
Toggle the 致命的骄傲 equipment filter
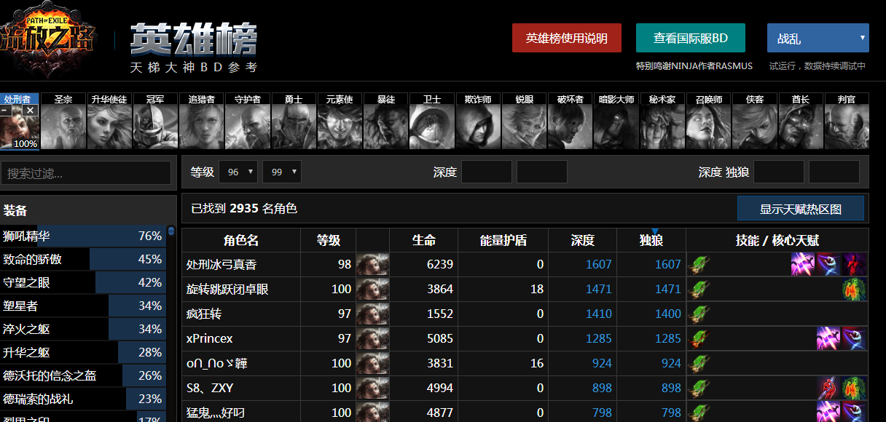click(82, 259)
